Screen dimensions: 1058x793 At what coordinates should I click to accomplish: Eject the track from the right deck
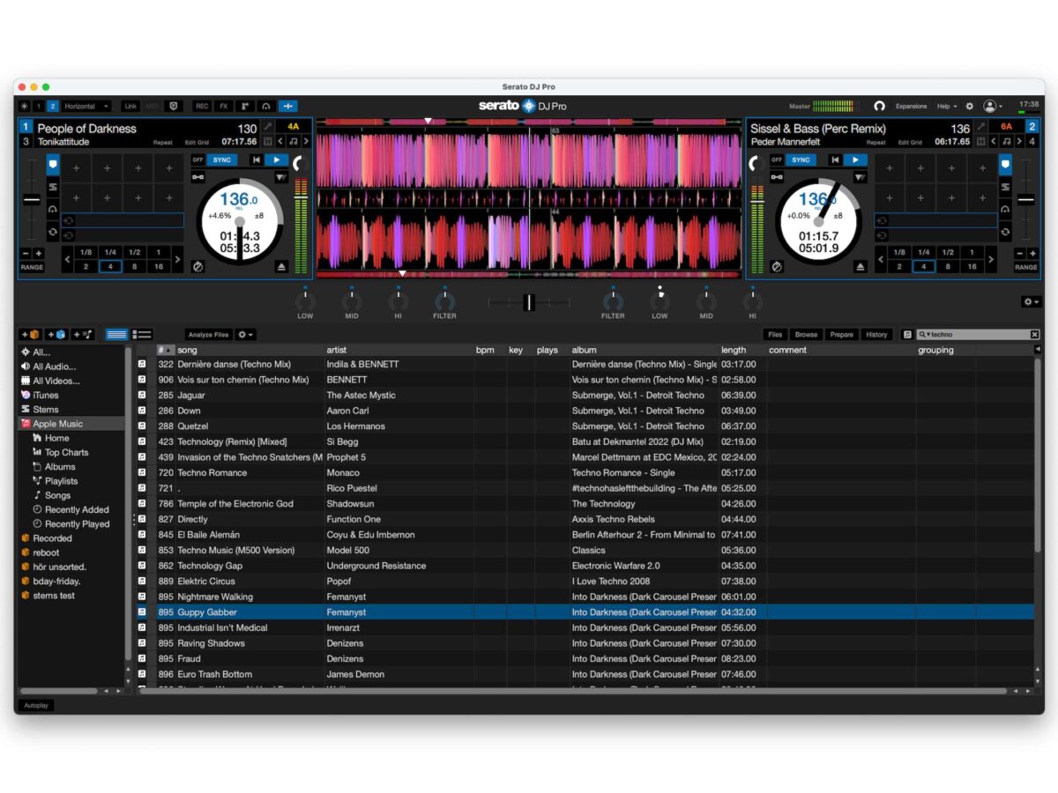(x=860, y=266)
